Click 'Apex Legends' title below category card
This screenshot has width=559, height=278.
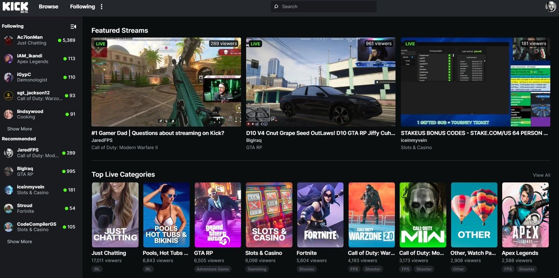pos(520,253)
